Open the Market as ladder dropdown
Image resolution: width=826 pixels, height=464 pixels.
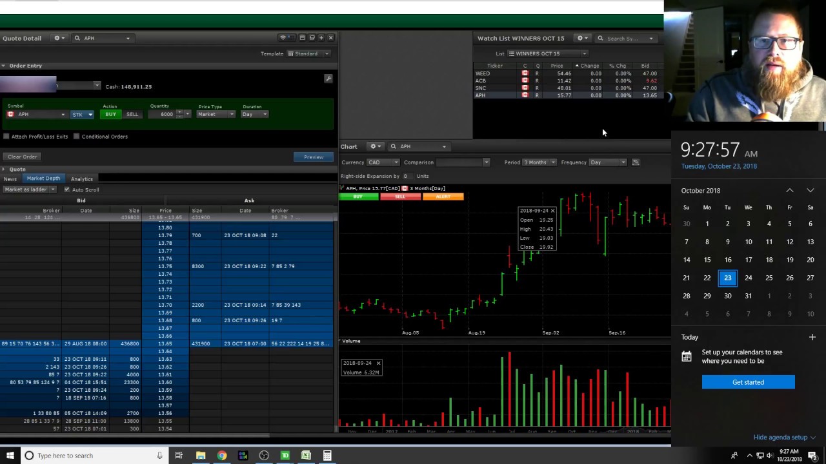(30, 189)
